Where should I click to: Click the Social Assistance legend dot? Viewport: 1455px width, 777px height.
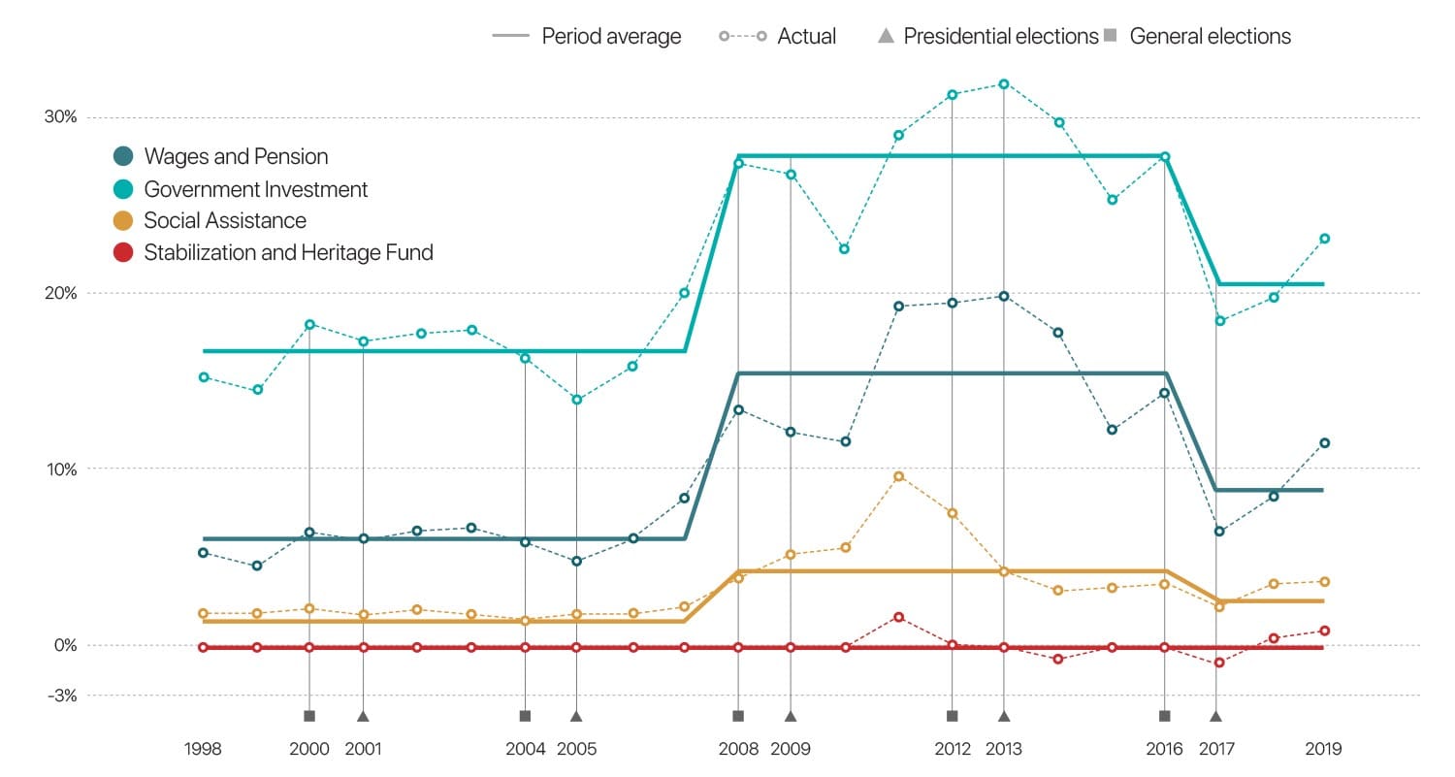[123, 221]
